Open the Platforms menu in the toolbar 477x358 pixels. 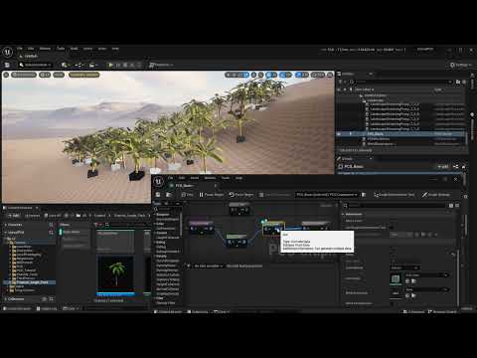tap(161, 65)
